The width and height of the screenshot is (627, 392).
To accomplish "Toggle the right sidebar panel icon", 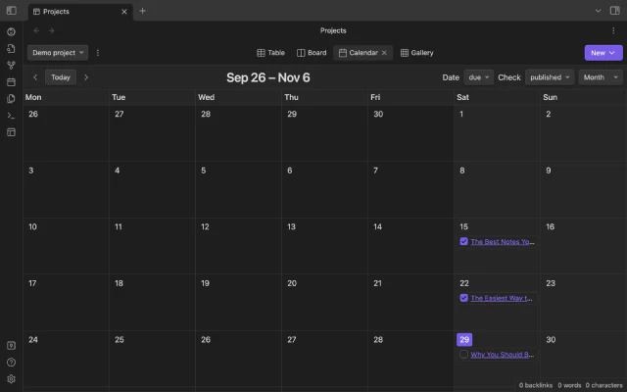I will 615,11.
